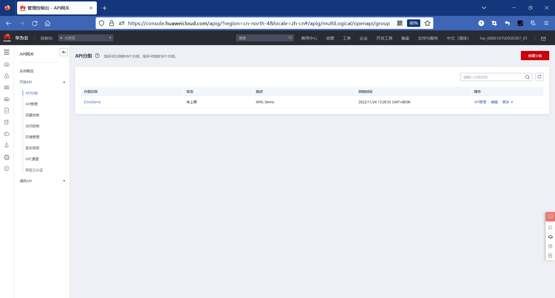This screenshot has width=555, height=298.
Task: Open 流量控制 in sidebar
Action: tap(32, 115)
